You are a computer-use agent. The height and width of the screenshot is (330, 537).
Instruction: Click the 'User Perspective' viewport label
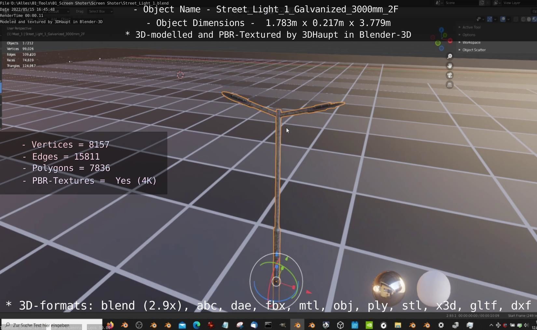[19, 28]
